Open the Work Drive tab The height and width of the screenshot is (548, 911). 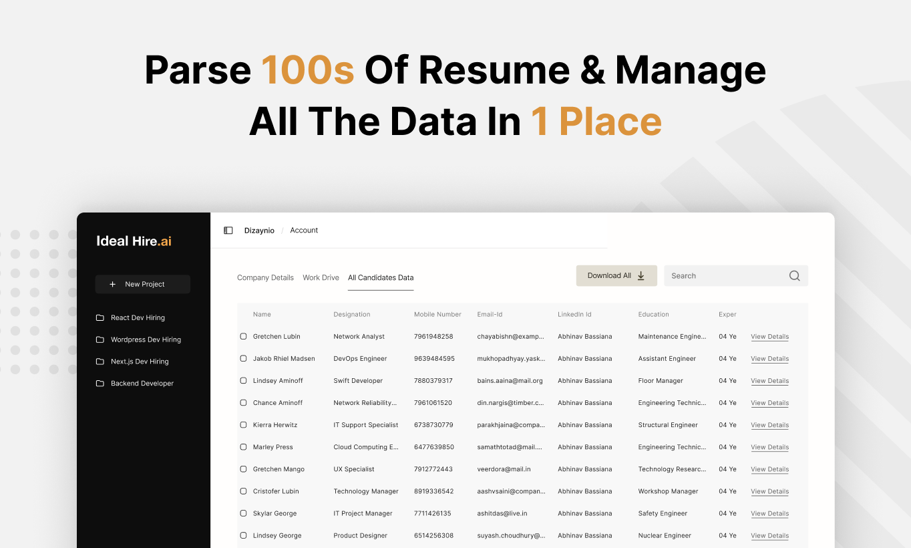(321, 278)
